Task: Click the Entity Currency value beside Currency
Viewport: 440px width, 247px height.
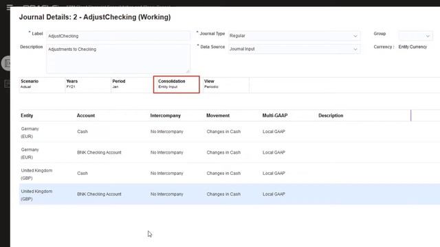Action: coord(412,47)
